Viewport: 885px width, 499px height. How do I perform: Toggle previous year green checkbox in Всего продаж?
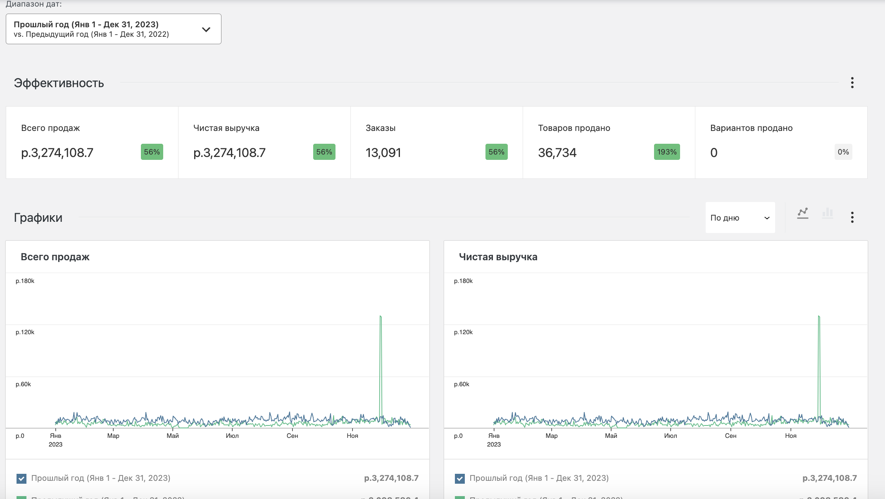(21, 497)
